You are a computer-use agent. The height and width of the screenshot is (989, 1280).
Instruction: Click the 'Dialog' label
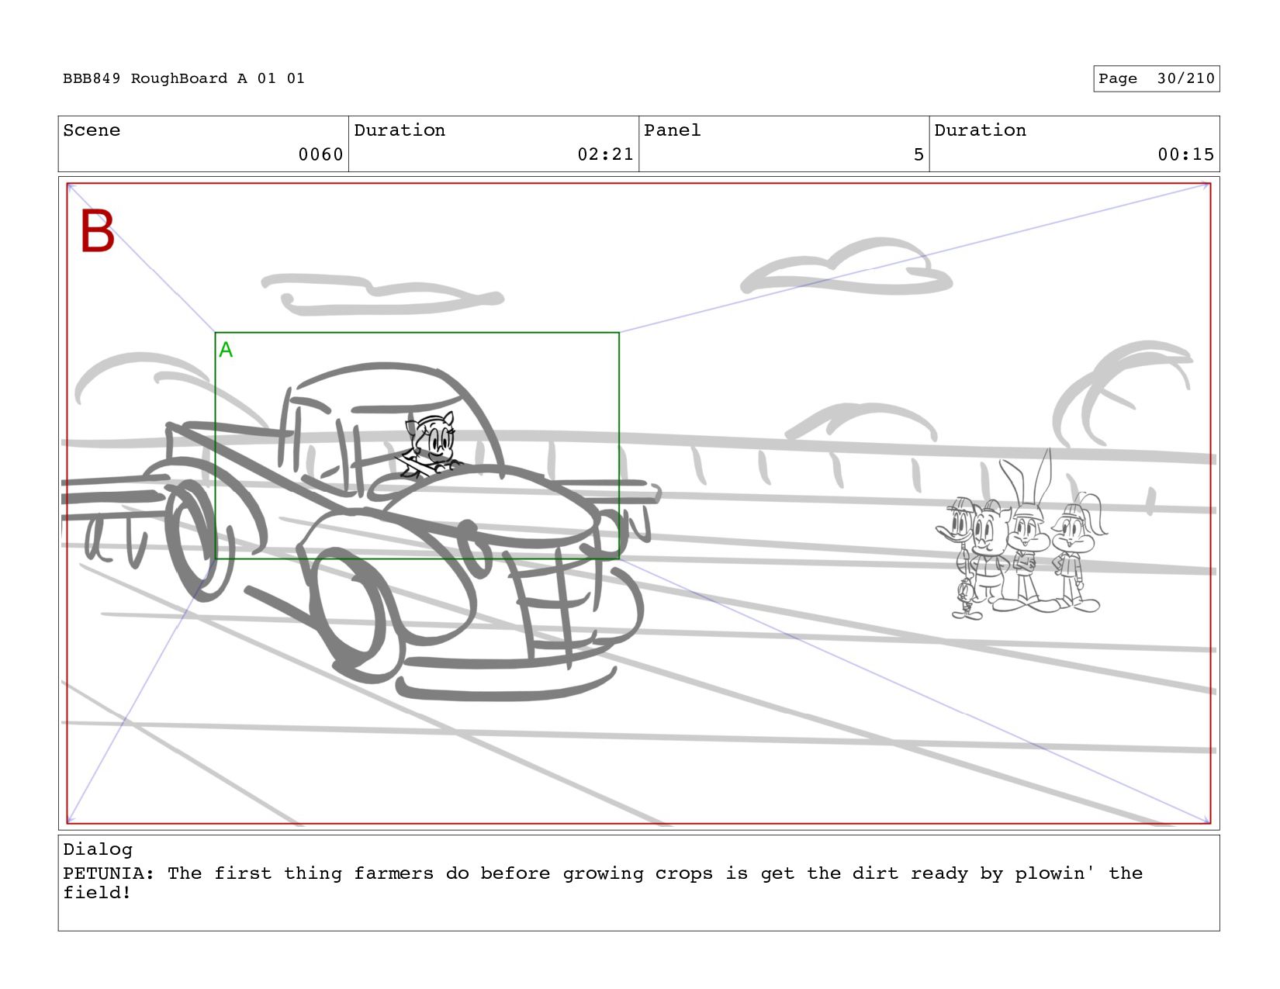tap(98, 849)
